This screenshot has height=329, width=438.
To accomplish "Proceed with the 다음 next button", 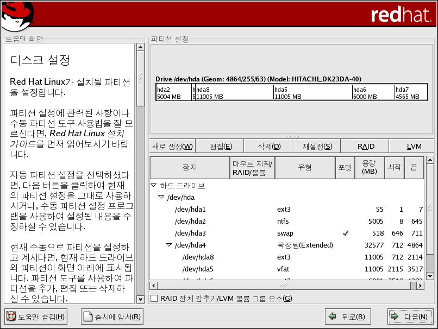I will [x=410, y=317].
